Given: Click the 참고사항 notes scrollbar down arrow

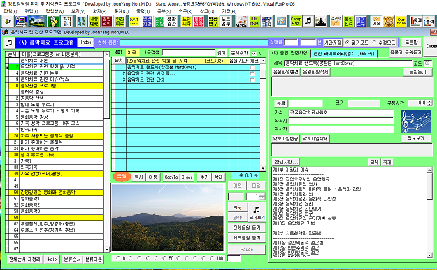Looking at the screenshot, I should (429, 255).
